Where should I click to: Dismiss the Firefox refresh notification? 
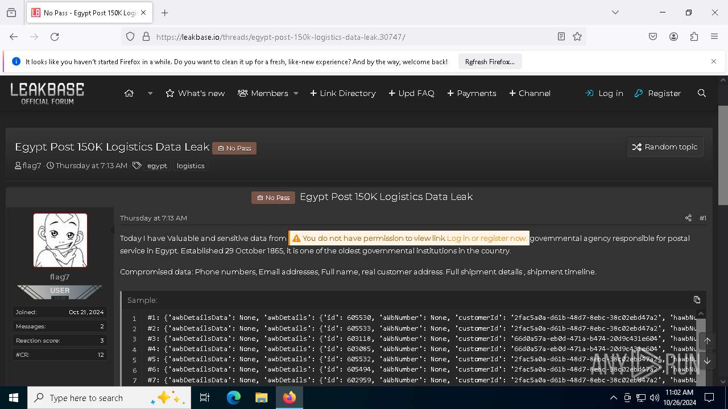(x=714, y=61)
